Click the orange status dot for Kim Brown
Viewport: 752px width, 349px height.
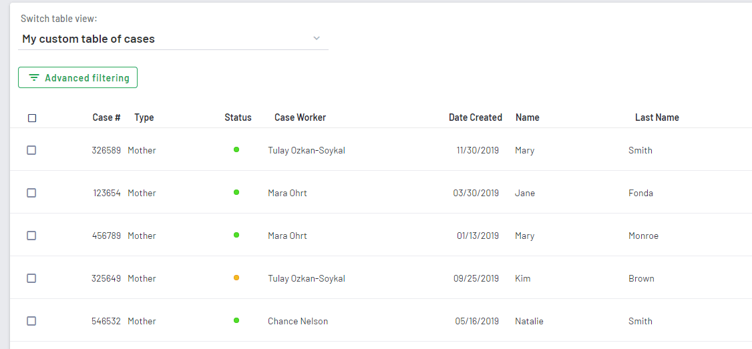[x=236, y=278]
